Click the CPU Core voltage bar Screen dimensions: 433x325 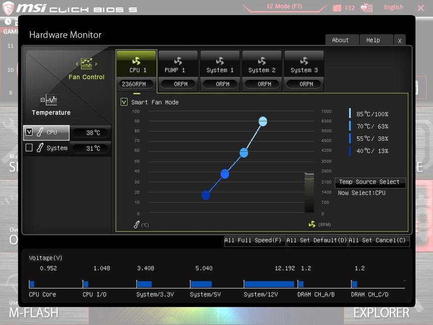tap(32, 284)
